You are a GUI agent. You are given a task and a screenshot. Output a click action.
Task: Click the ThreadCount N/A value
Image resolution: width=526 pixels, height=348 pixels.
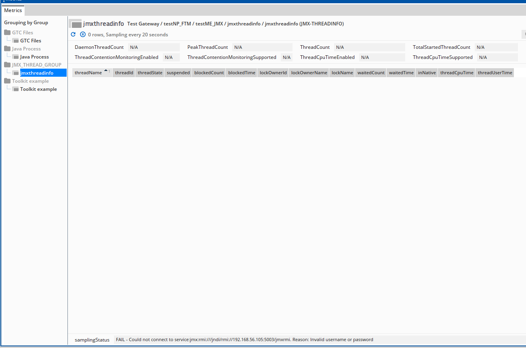point(369,47)
